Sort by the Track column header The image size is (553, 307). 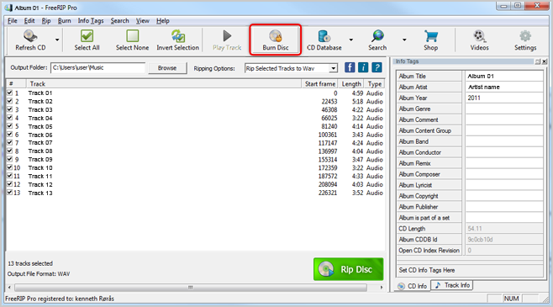tap(164, 83)
